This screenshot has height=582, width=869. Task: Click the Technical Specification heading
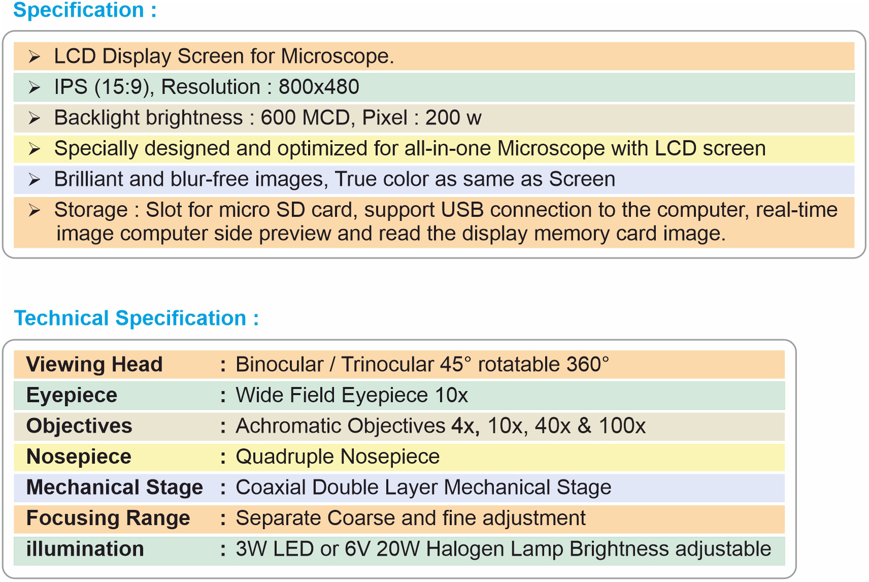pos(137,318)
